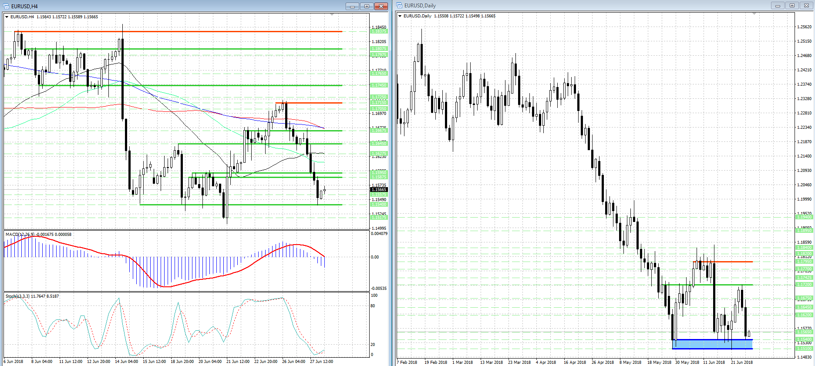Click the Daily chart shift triangle marker
815x366 pixels.
[754, 14]
